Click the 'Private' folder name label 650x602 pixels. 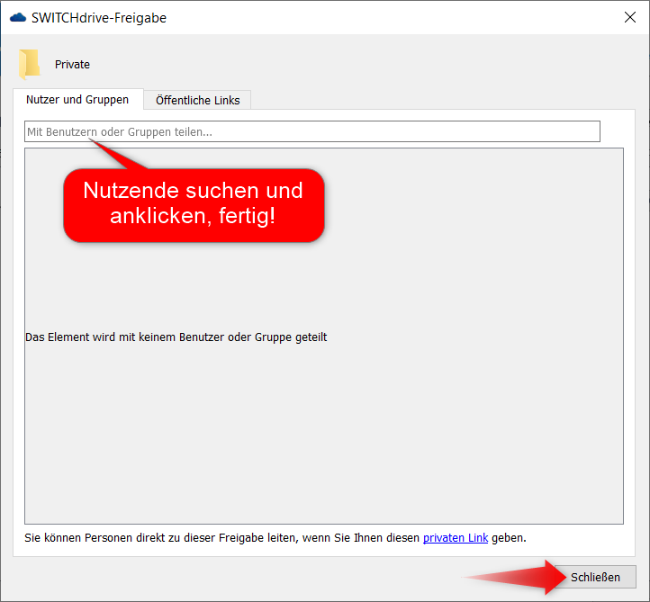tap(72, 65)
